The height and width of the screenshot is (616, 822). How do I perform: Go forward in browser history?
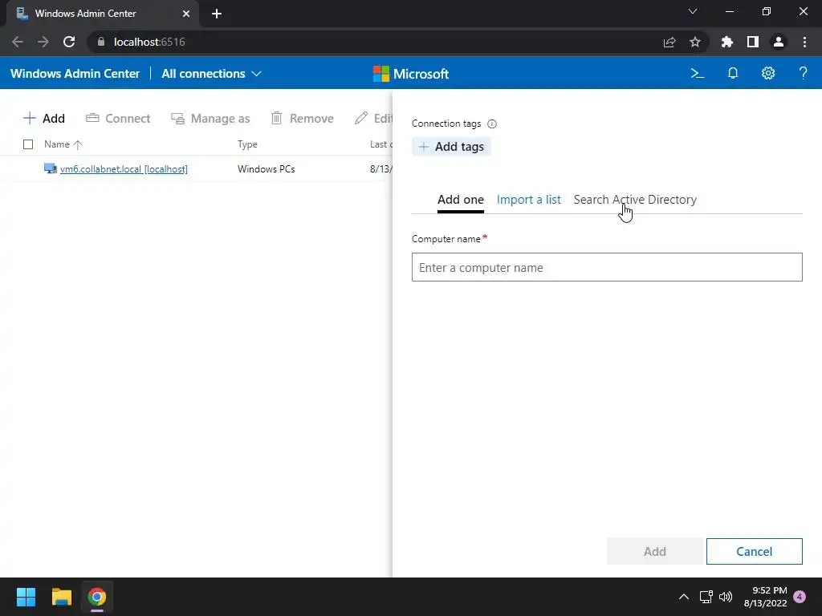click(x=43, y=42)
